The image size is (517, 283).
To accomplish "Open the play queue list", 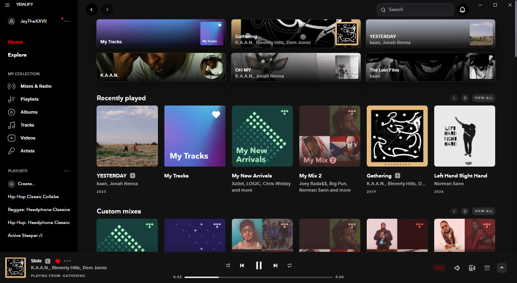I will click(x=487, y=268).
